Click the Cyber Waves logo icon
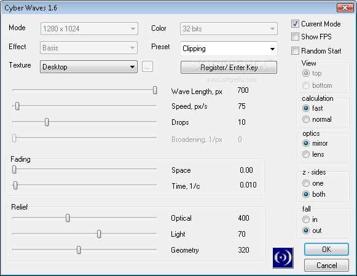357x276 pixels. click(283, 258)
